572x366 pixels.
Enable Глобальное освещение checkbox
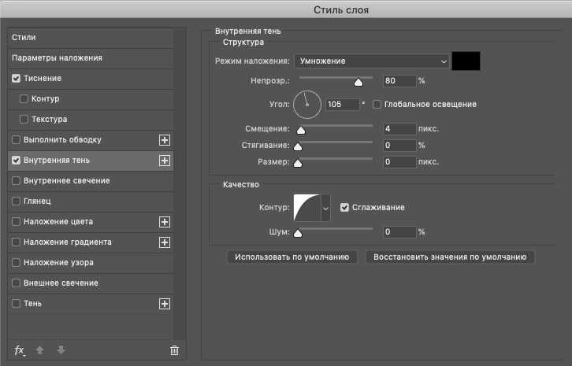click(377, 105)
